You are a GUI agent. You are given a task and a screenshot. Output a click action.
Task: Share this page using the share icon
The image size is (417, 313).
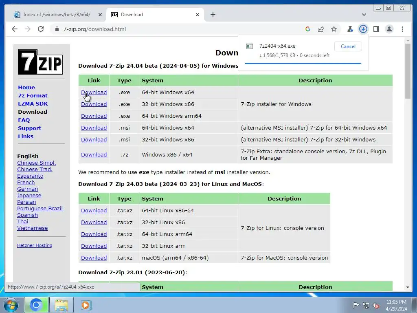[x=321, y=29]
